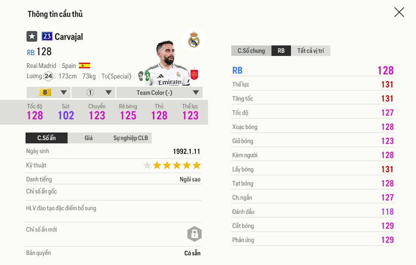This screenshot has width=416, height=265.
Task: Expand the level 1 dropdown
Action: tap(93, 92)
